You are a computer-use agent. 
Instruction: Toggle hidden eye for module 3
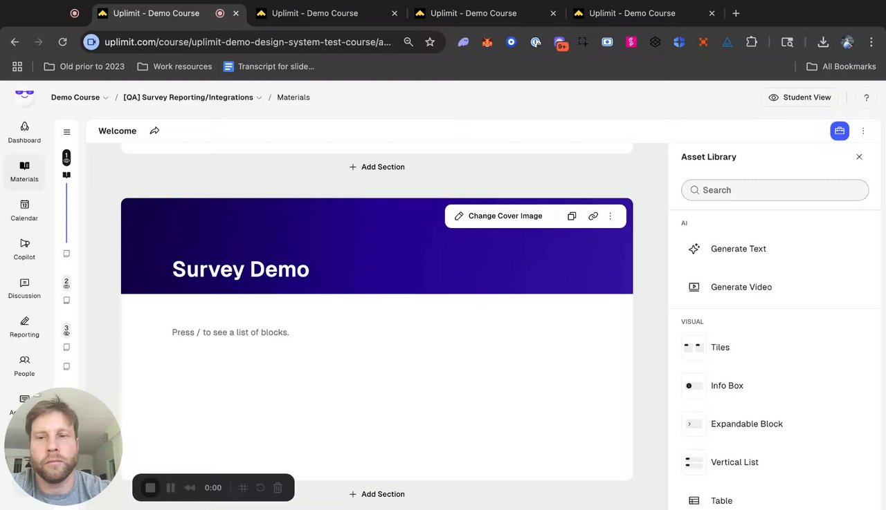66,332
